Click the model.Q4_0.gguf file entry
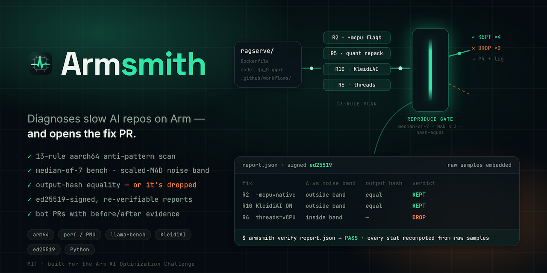This screenshot has width=547, height=273. 262,70
